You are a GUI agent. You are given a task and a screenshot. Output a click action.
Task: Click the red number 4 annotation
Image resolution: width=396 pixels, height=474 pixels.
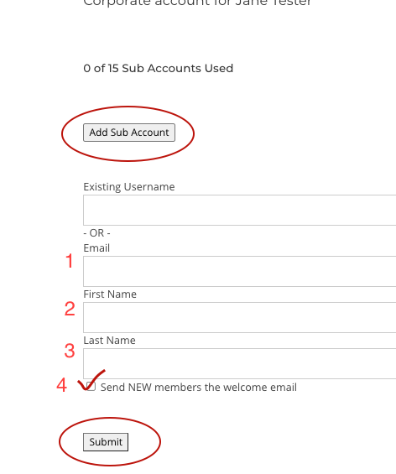point(62,385)
